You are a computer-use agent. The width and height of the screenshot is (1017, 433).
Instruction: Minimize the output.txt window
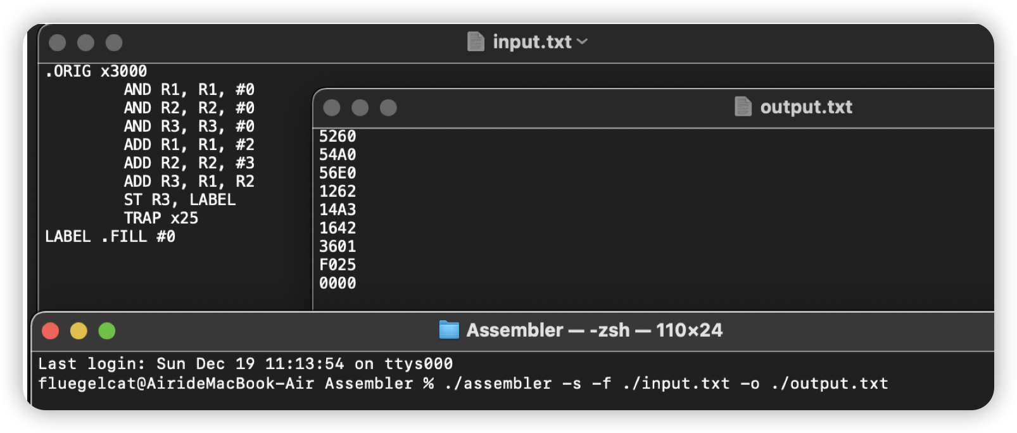[360, 108]
